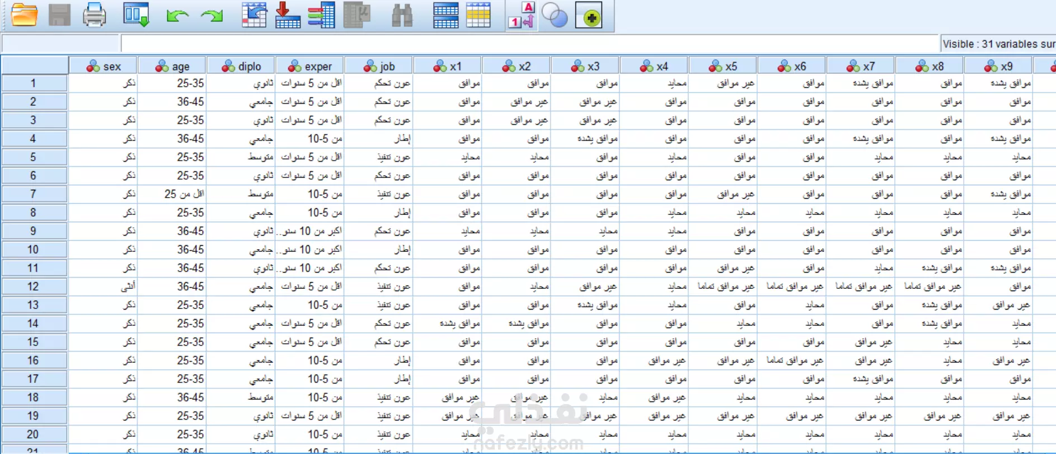Select row number 4 header
Viewport: 1056px width, 454px height.
pyautogui.click(x=34, y=138)
